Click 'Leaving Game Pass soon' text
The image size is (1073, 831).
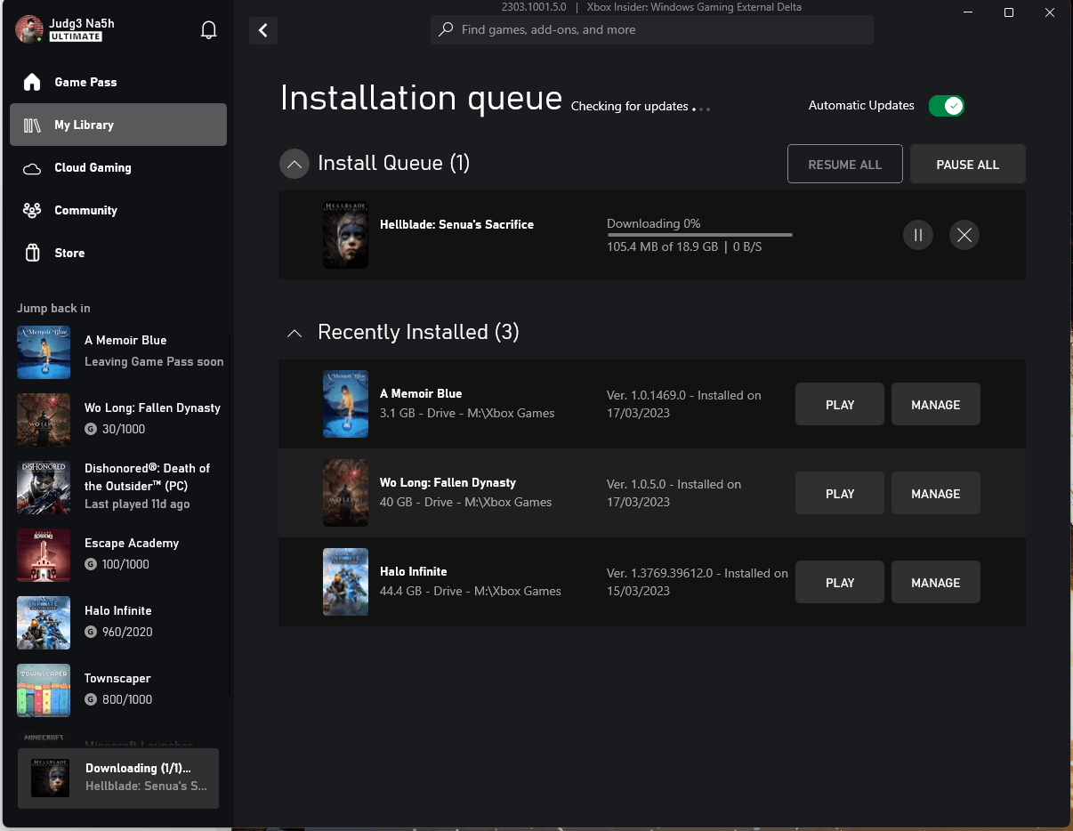tap(154, 361)
